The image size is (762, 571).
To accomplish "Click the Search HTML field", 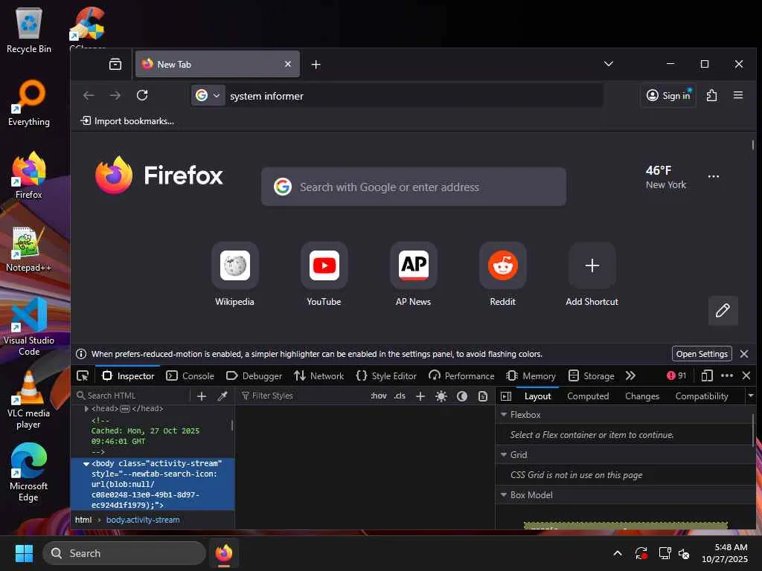I will pos(131,396).
